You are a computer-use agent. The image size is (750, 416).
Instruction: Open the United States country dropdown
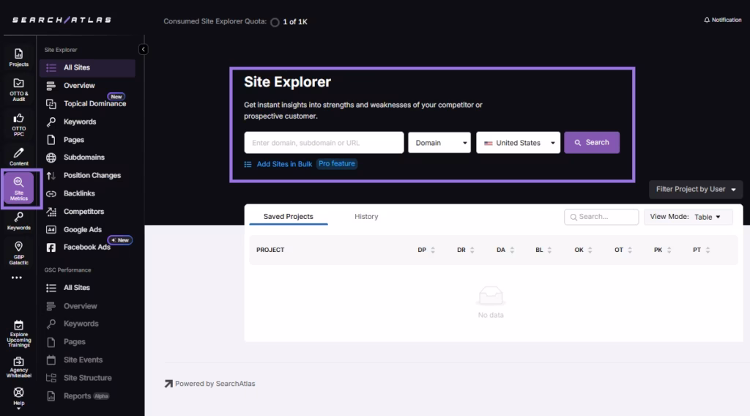[x=519, y=143]
